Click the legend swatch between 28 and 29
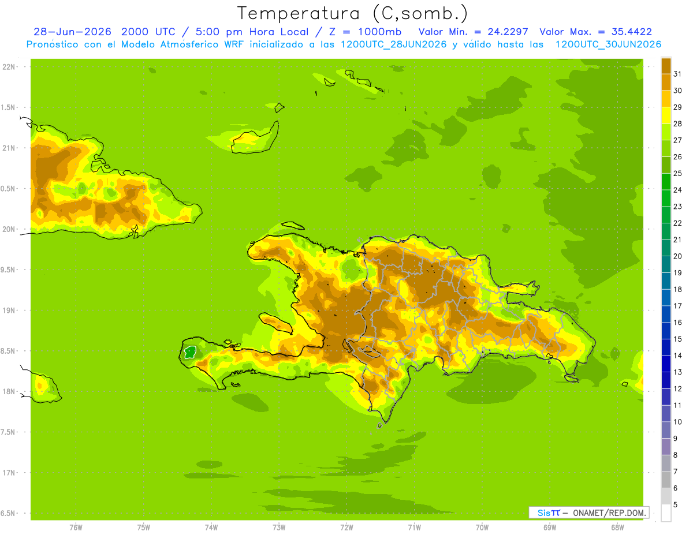 666,115
